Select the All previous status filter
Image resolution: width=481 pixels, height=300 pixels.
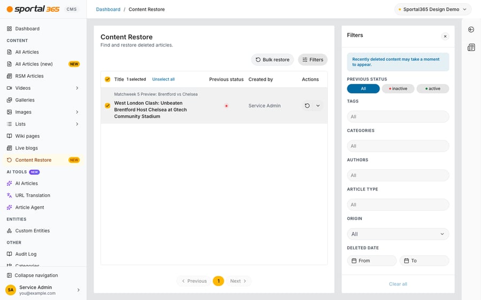pyautogui.click(x=363, y=89)
